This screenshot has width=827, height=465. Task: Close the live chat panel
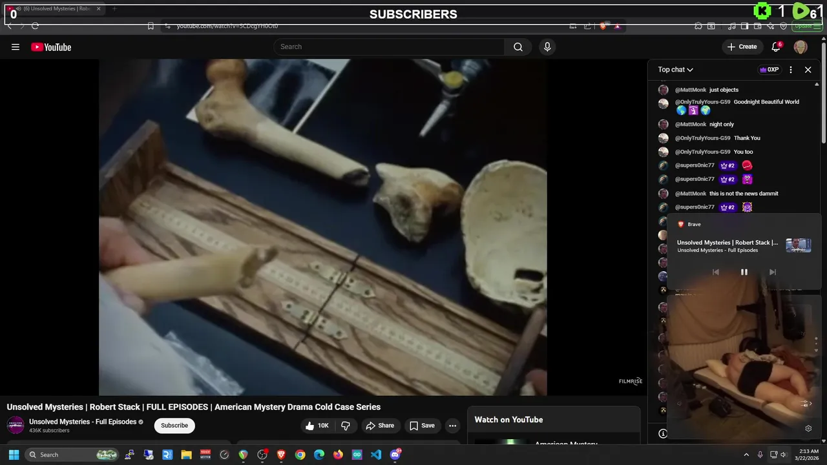point(808,70)
